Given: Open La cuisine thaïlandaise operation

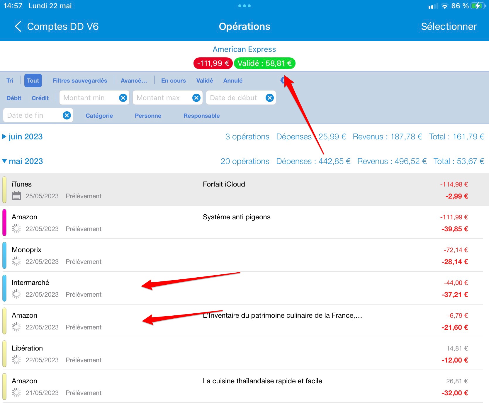Looking at the screenshot, I should pyautogui.click(x=244, y=387).
